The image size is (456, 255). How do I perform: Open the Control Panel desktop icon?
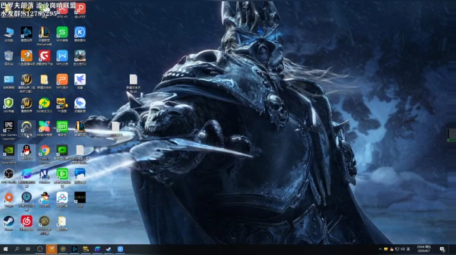coord(9,81)
